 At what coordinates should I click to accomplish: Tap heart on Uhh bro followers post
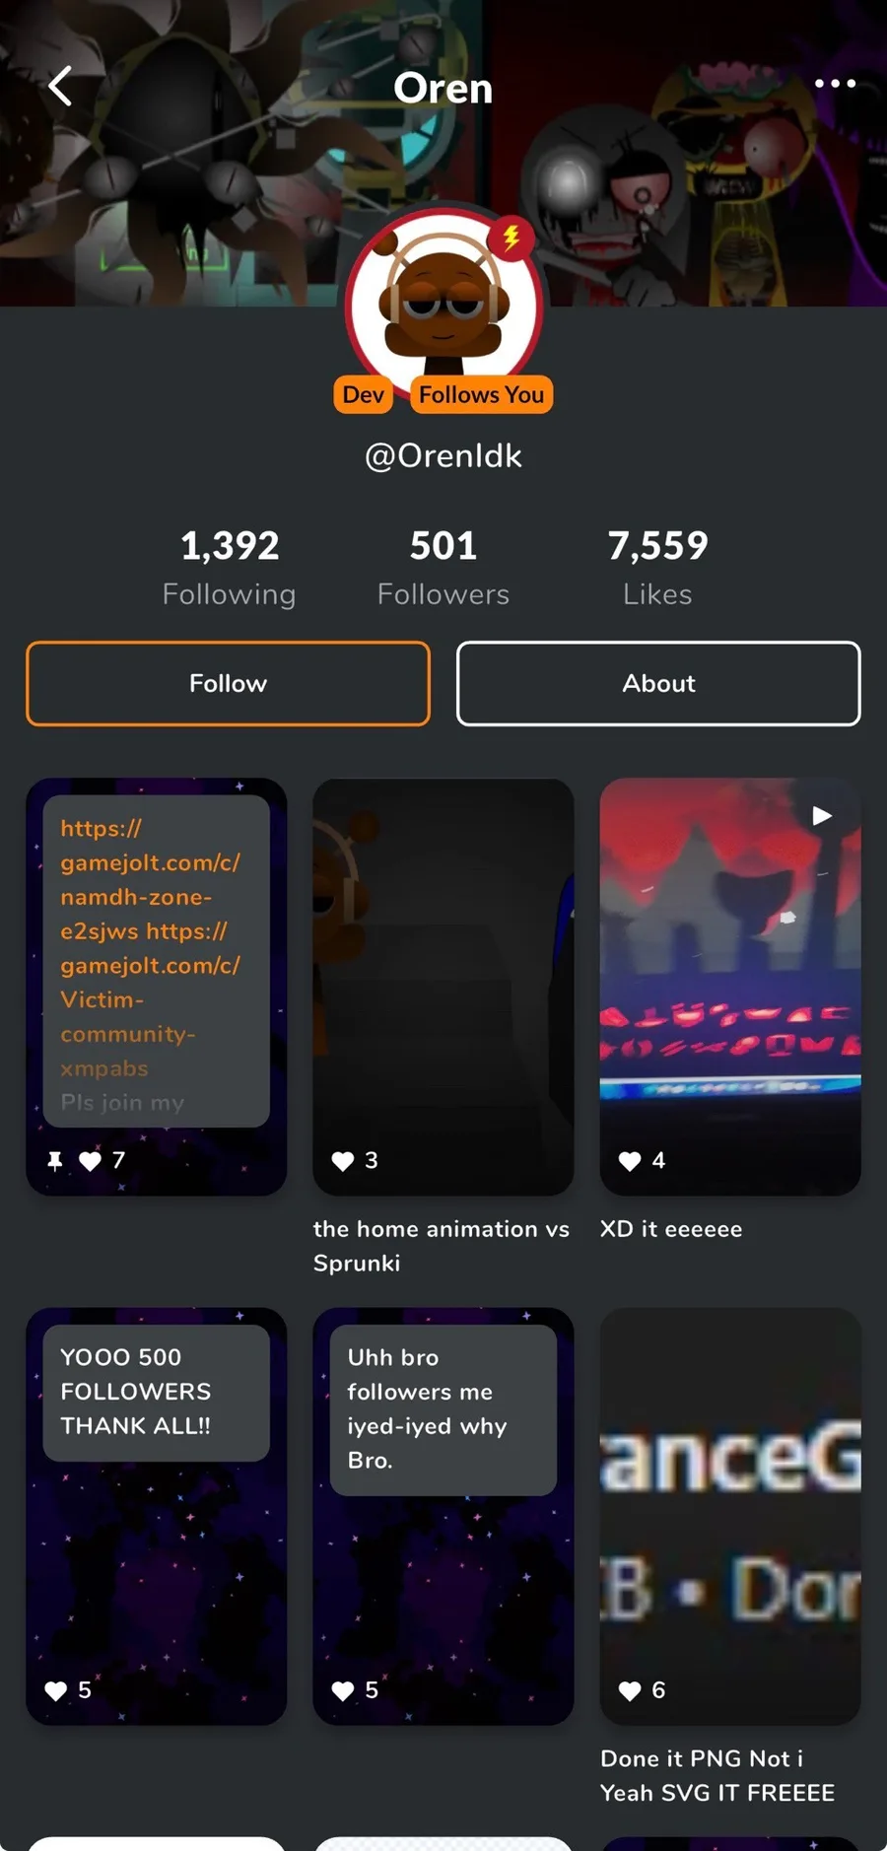click(342, 1690)
